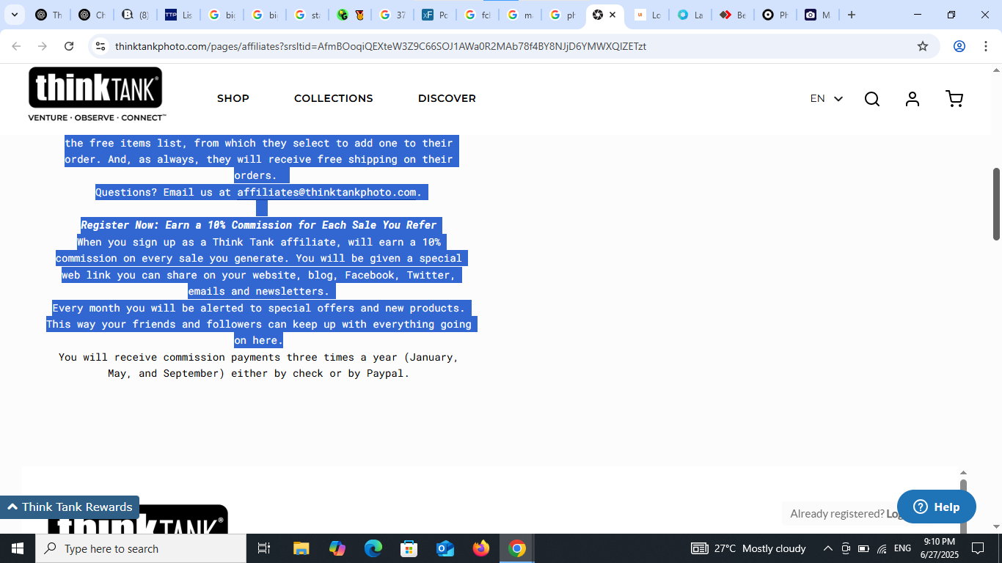Switch to the 'Lo' tab
The width and height of the screenshot is (1002, 563).
[x=648, y=15]
